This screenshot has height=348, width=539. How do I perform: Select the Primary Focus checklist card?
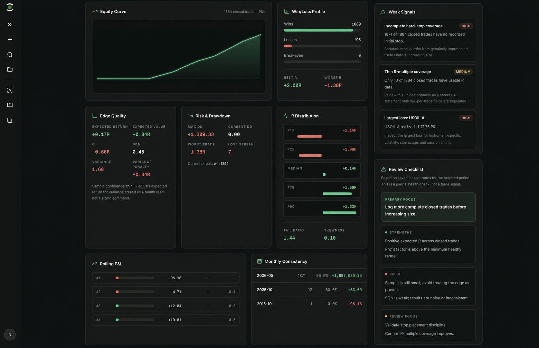tap(428, 207)
